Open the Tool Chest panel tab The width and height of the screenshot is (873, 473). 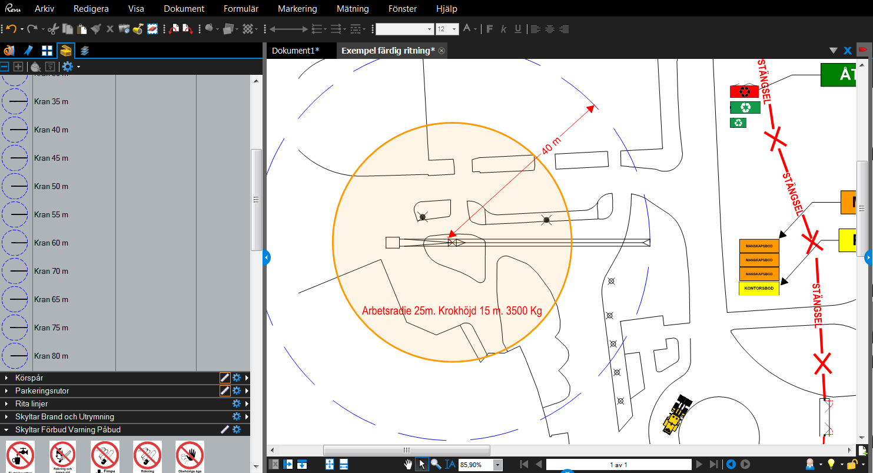point(66,51)
